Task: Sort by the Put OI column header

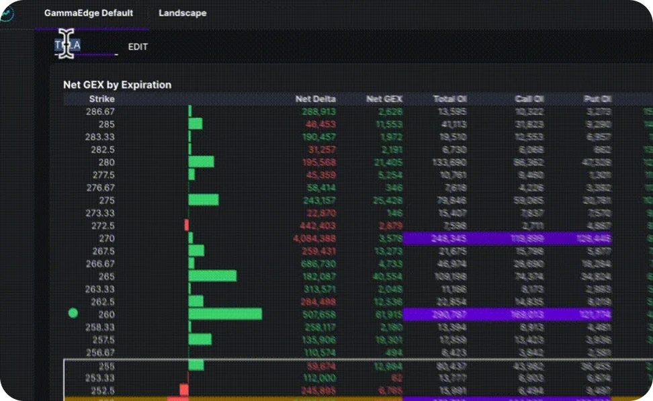Action: [597, 99]
